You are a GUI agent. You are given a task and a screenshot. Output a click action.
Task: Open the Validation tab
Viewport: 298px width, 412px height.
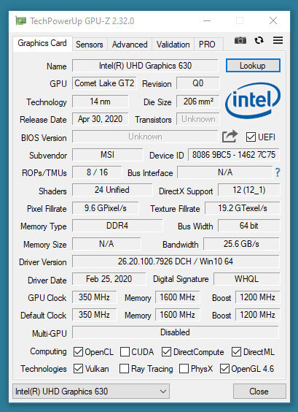(x=173, y=45)
